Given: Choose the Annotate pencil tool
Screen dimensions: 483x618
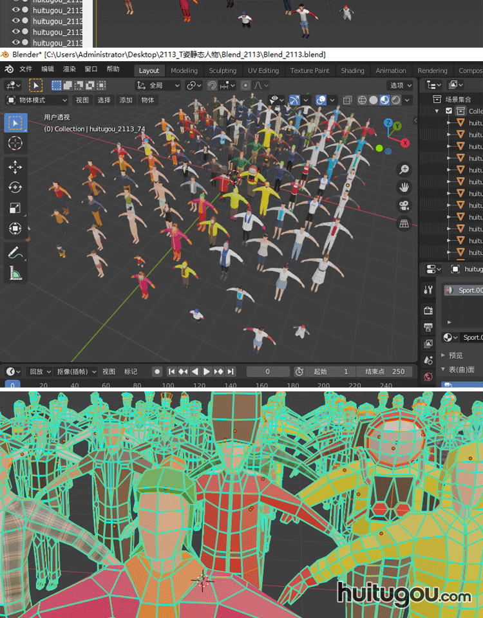Looking at the screenshot, I should [15, 253].
